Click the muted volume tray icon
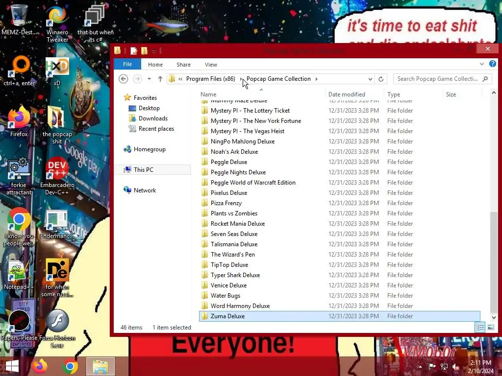The height and width of the screenshot is (376, 502). pos(456,367)
